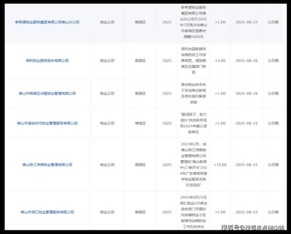Click 禅城区 in 恒安时代 row
This screenshot has height=234, width=291.
[140, 123]
